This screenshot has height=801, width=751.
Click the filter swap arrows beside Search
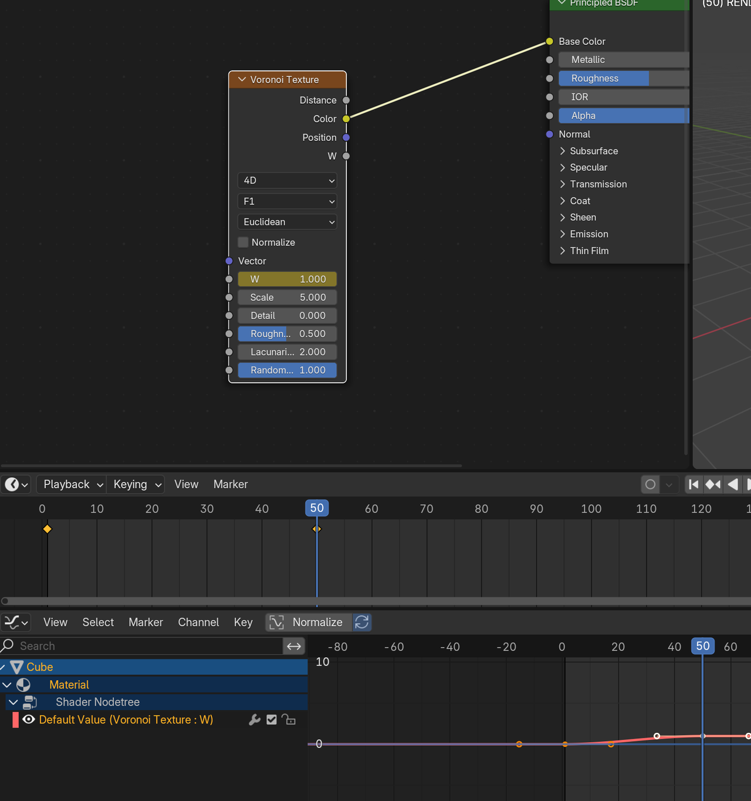pos(294,646)
